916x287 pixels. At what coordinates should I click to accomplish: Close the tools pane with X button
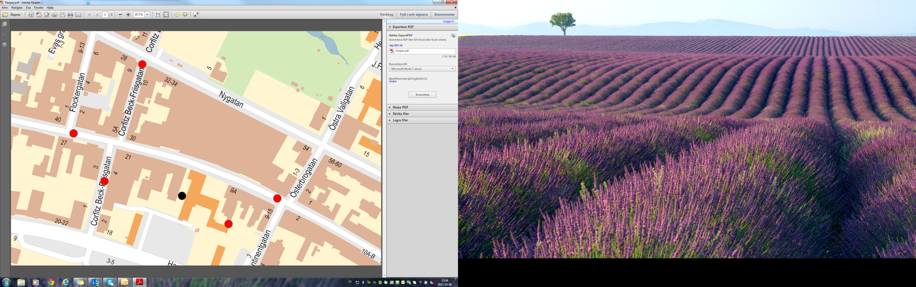[x=455, y=8]
